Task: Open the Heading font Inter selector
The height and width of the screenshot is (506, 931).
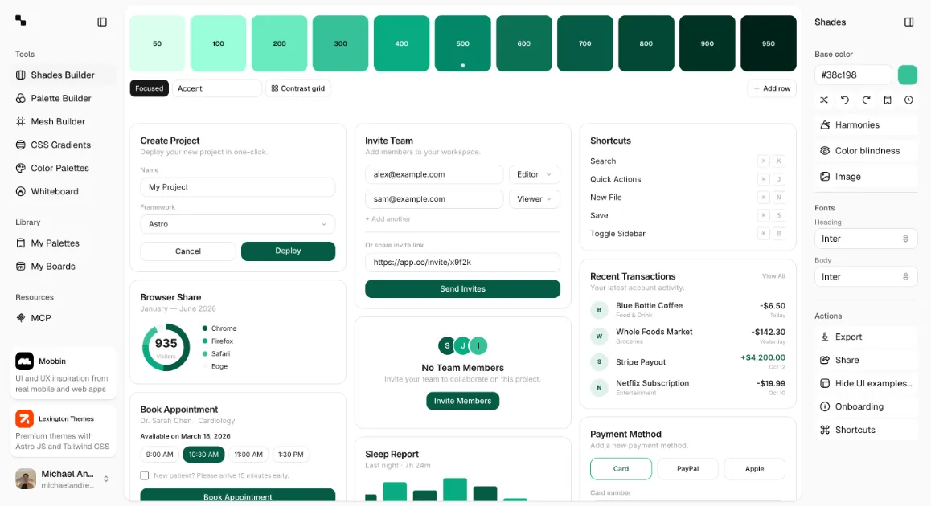Action: [x=865, y=239]
